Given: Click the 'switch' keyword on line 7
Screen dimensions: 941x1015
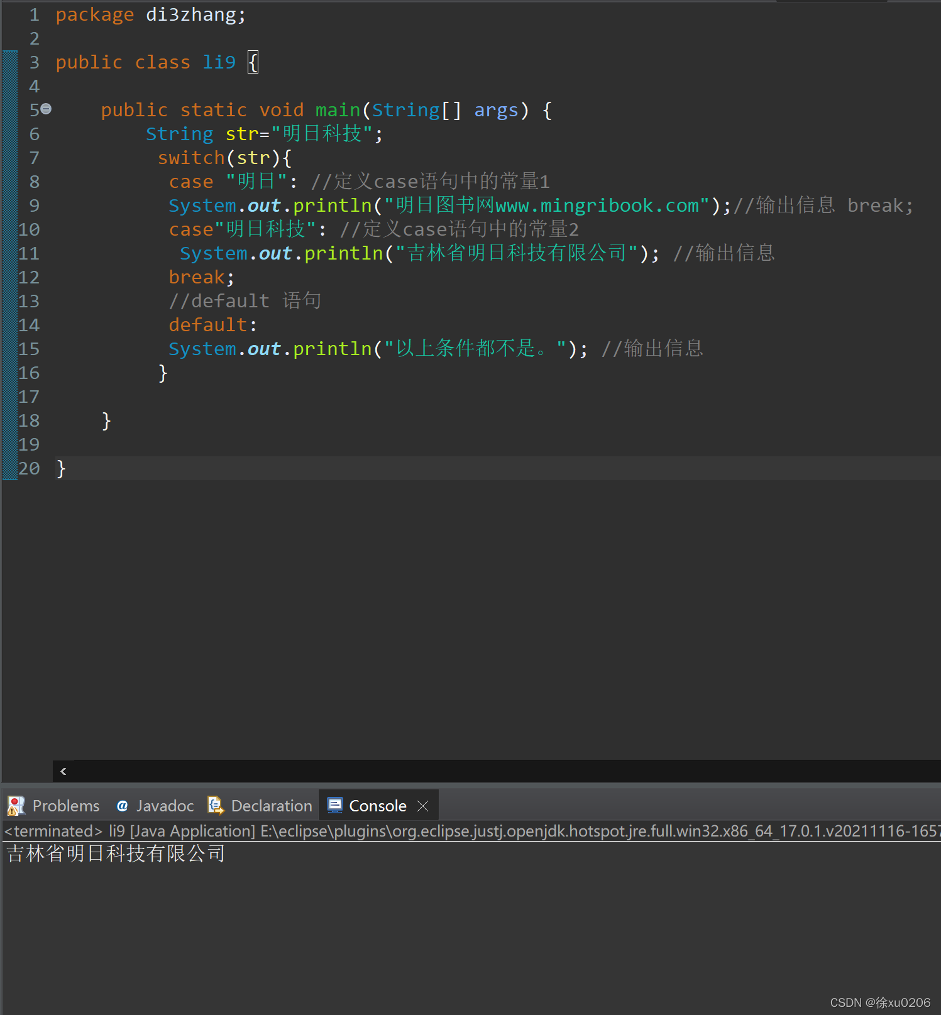Looking at the screenshot, I should 191,158.
